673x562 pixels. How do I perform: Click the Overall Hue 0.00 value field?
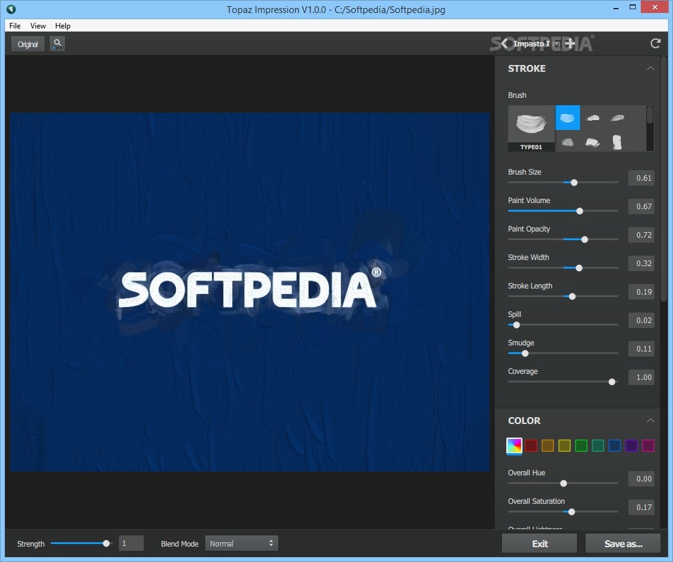coord(641,478)
